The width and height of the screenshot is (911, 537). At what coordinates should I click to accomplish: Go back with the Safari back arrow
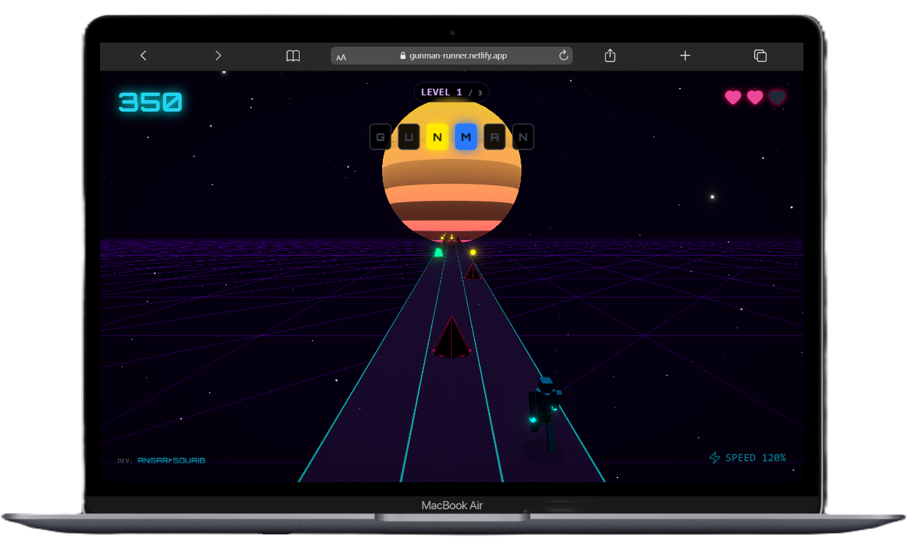point(143,56)
